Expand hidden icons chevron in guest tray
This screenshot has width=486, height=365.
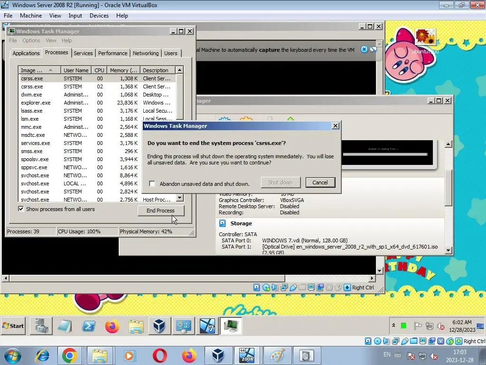point(393,326)
